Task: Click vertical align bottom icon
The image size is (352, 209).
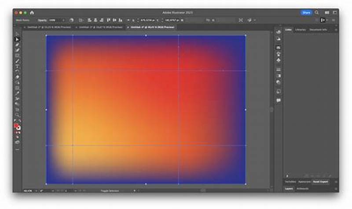Action: [121, 20]
